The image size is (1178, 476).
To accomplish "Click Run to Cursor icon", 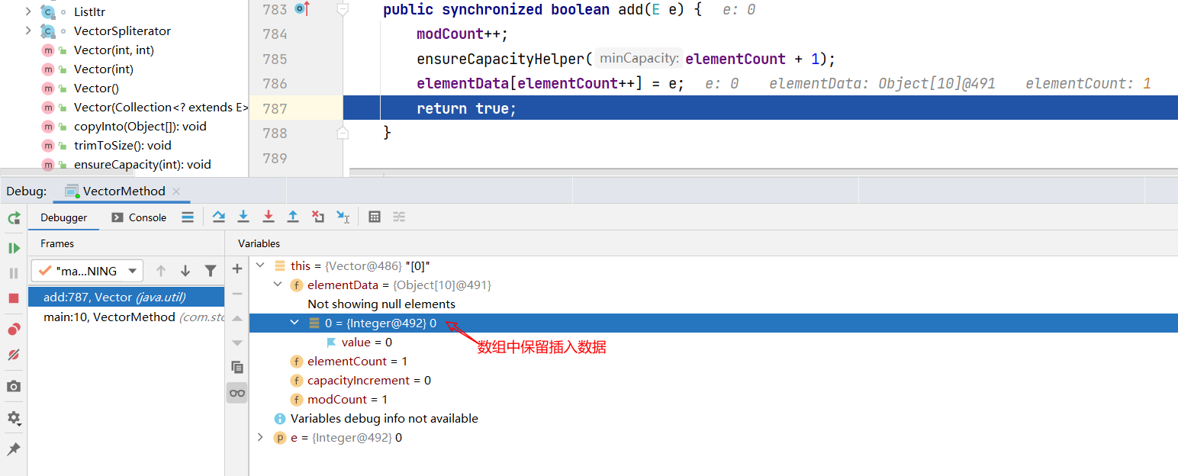I will point(343,217).
